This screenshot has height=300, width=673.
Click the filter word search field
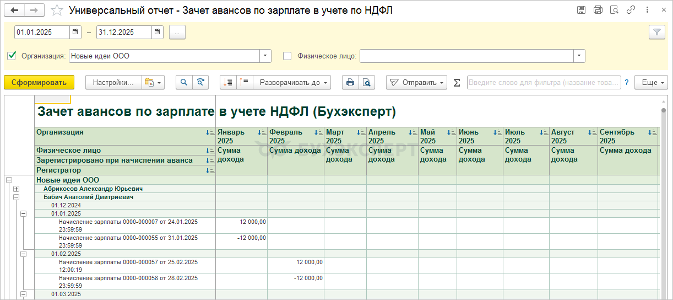(x=544, y=83)
